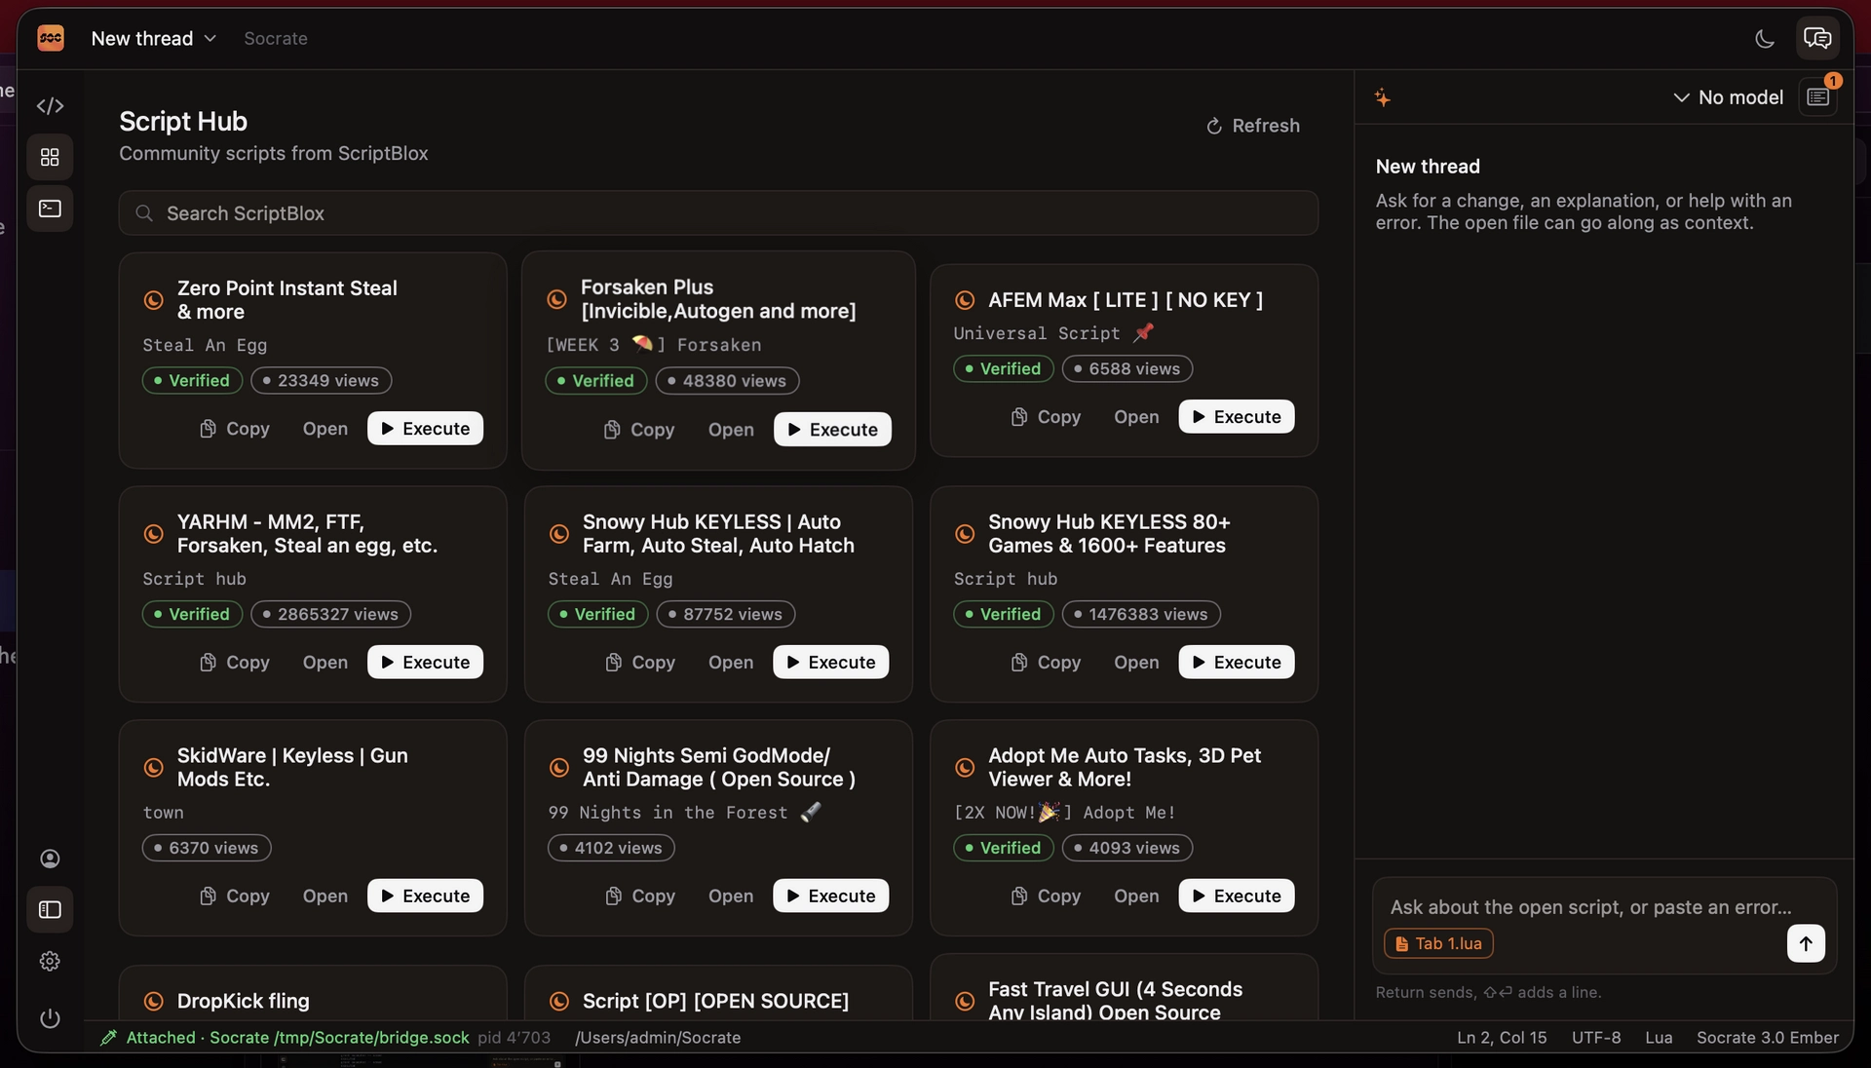
Task: Click the AI sparkle icon in chat panel
Action: coord(1383,97)
